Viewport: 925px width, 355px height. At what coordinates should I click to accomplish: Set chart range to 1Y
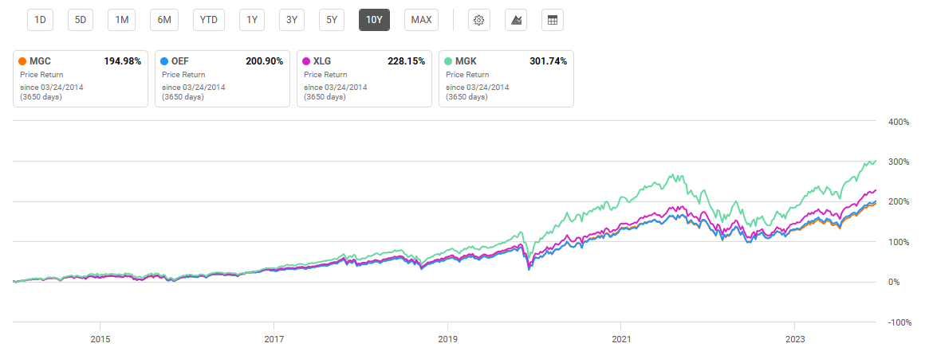click(x=252, y=20)
